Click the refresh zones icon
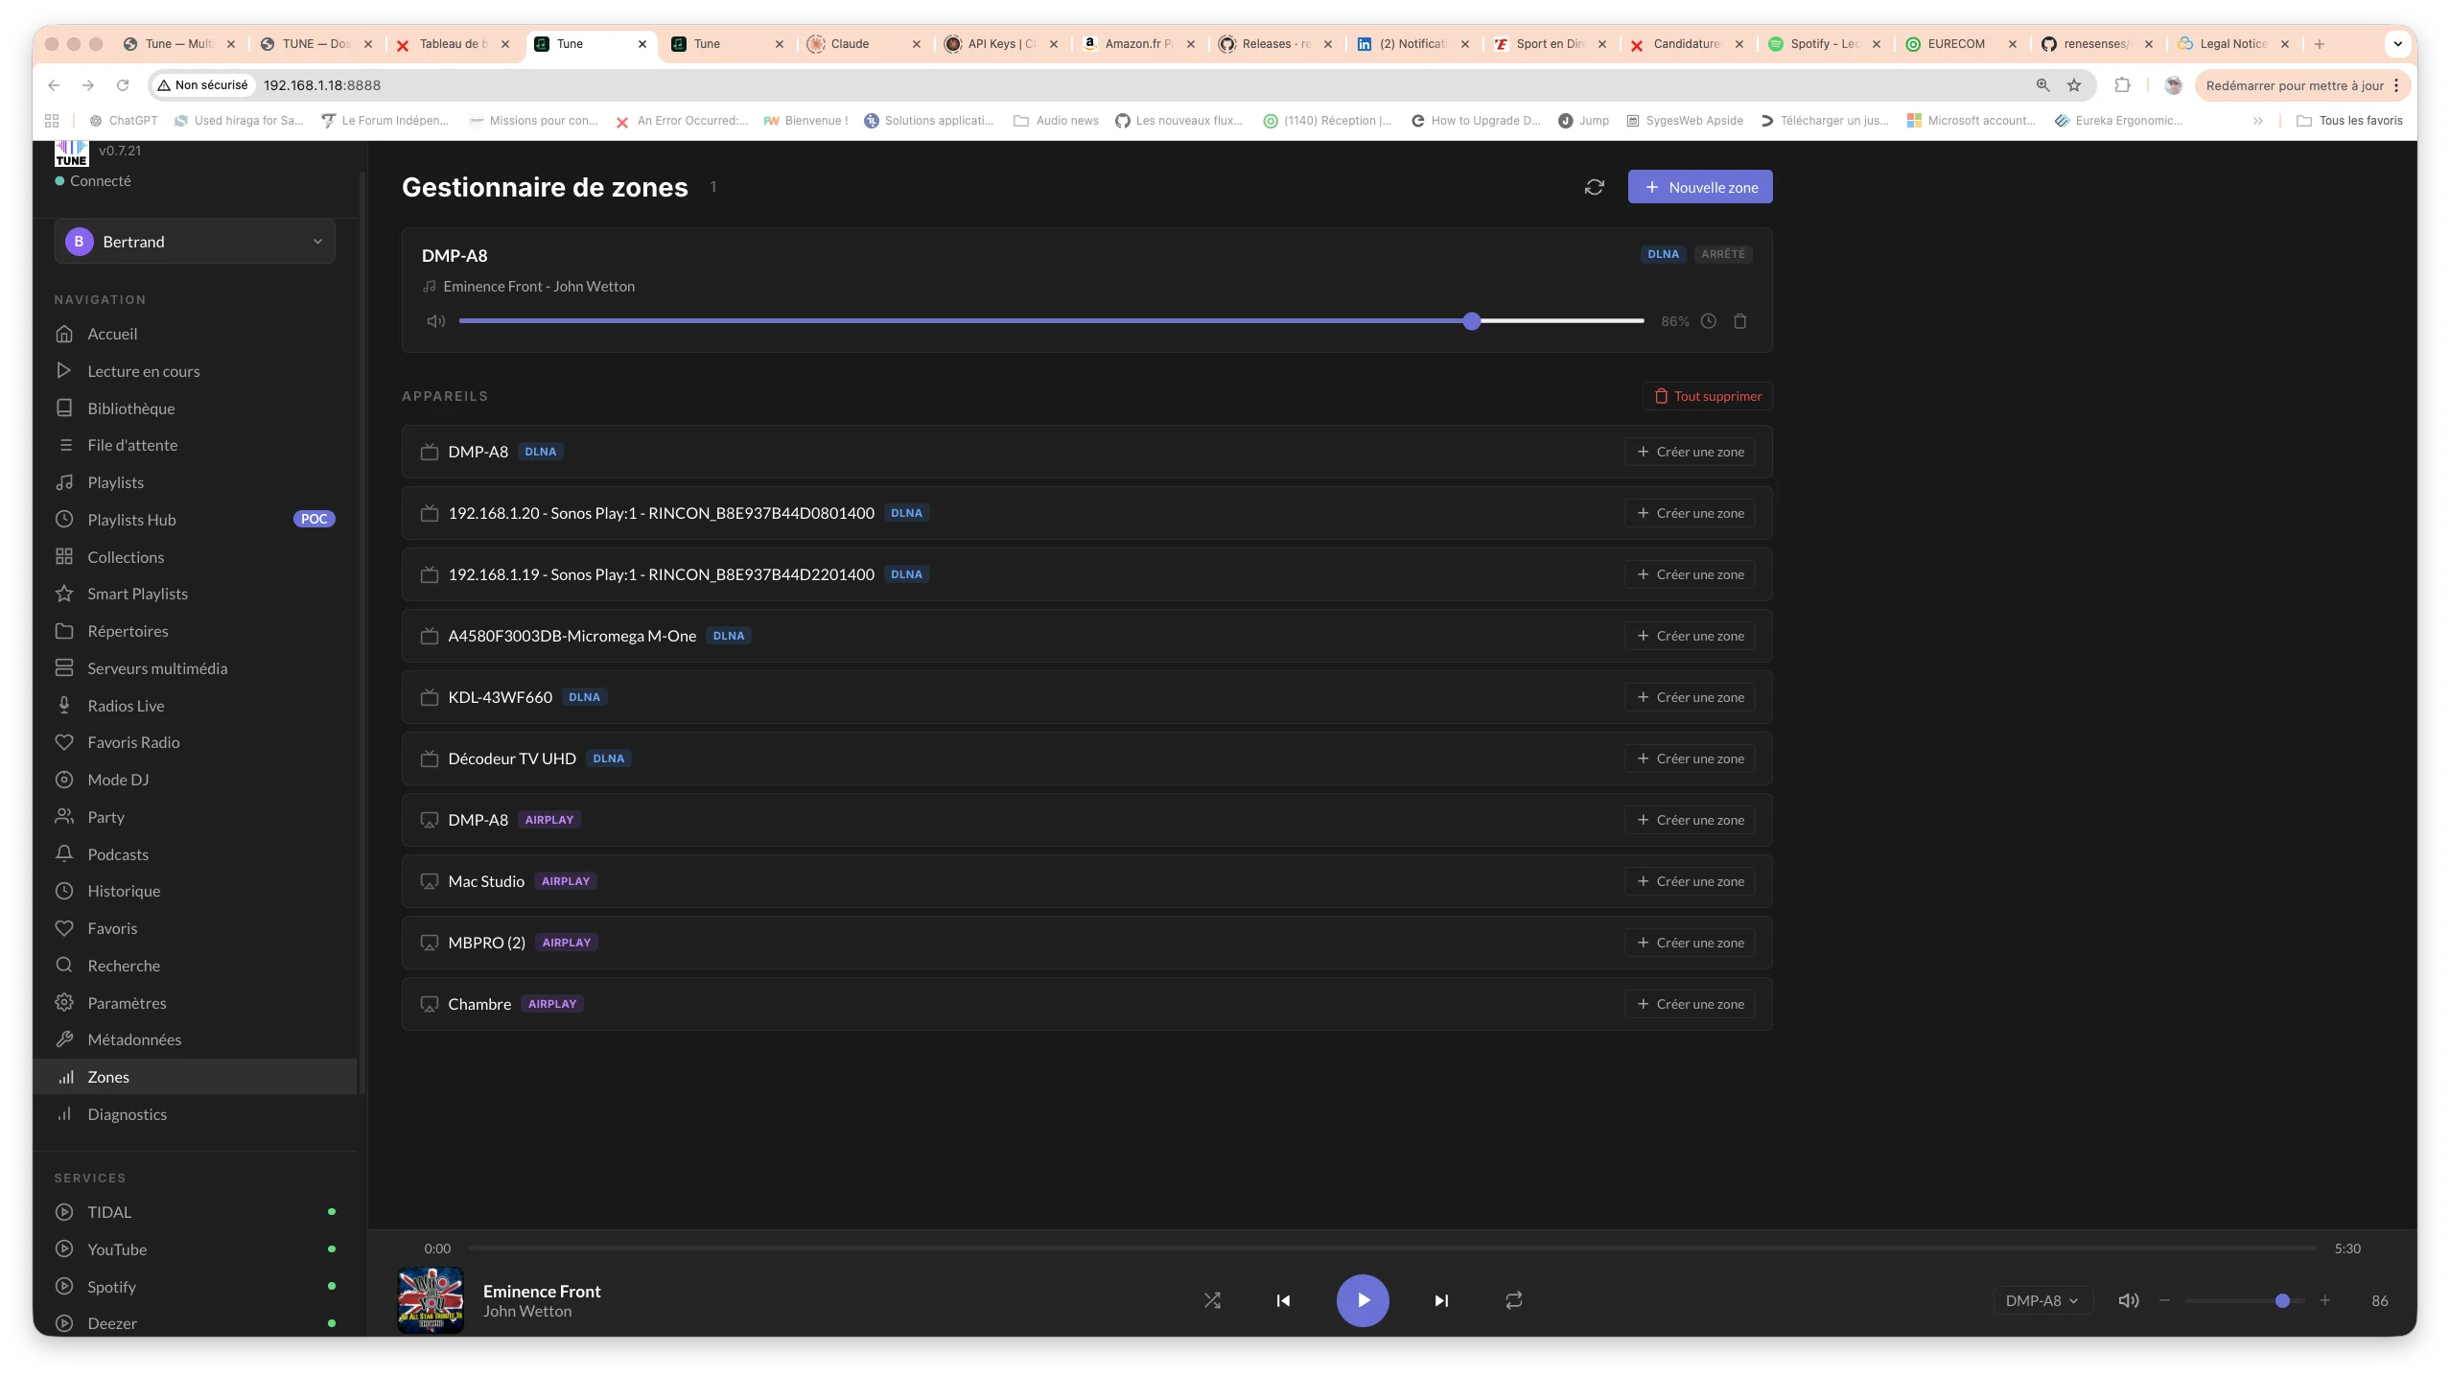Screen dimensions: 2450x1377 pyautogui.click(x=1594, y=187)
